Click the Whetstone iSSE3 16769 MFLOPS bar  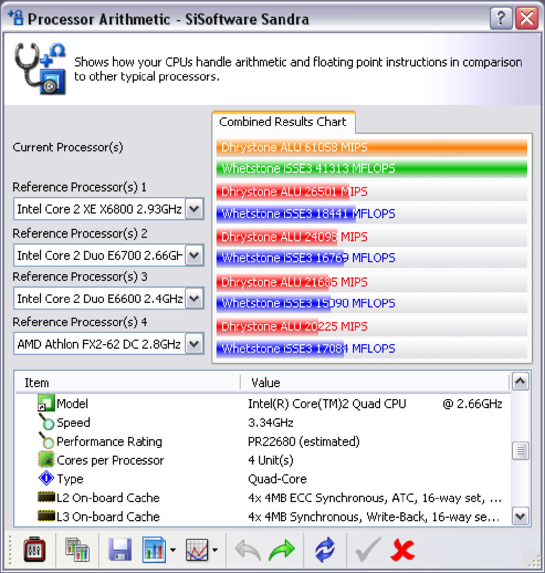pos(372,258)
